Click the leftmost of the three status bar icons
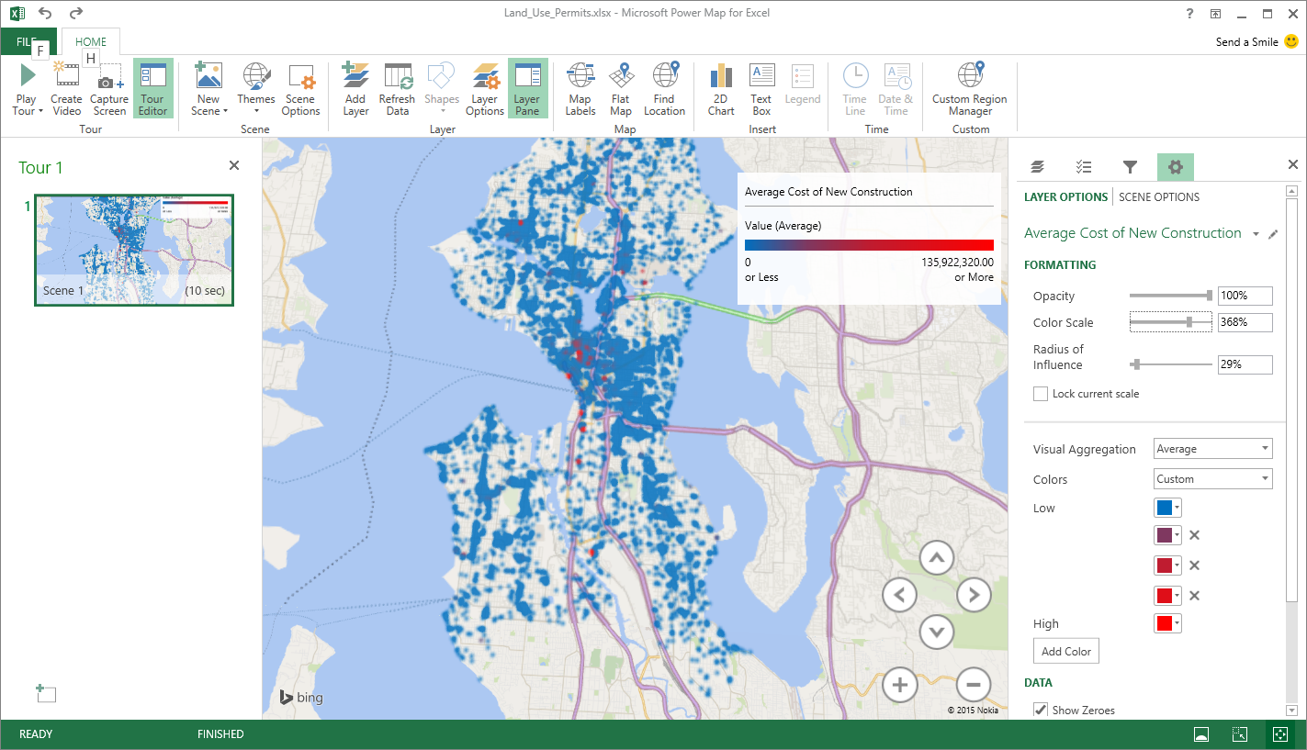This screenshot has width=1307, height=750. 1200,734
